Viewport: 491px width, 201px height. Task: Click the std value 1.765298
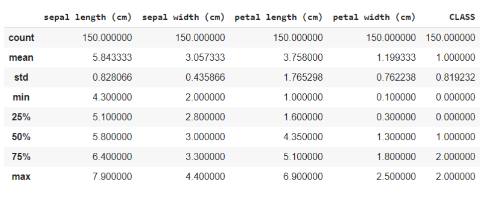[303, 77]
